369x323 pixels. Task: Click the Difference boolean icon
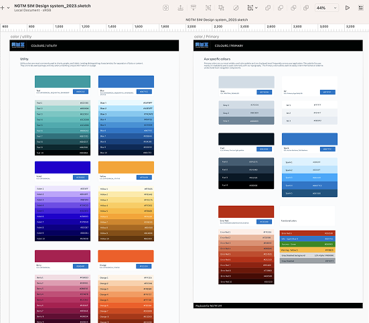tap(306, 8)
